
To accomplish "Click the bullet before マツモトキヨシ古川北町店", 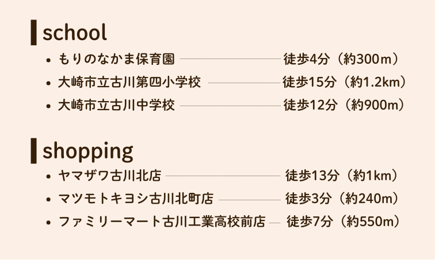I will (x=48, y=199).
